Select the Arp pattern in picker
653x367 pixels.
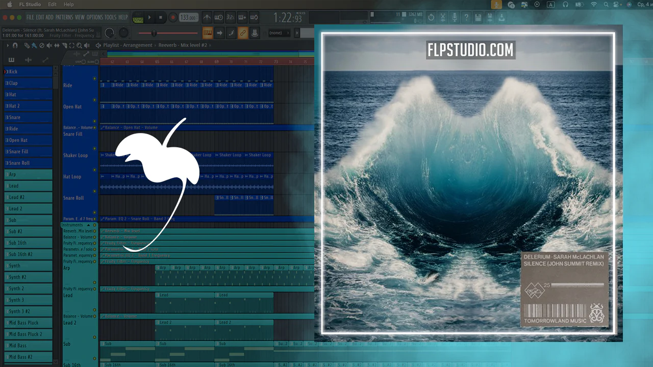[28, 174]
